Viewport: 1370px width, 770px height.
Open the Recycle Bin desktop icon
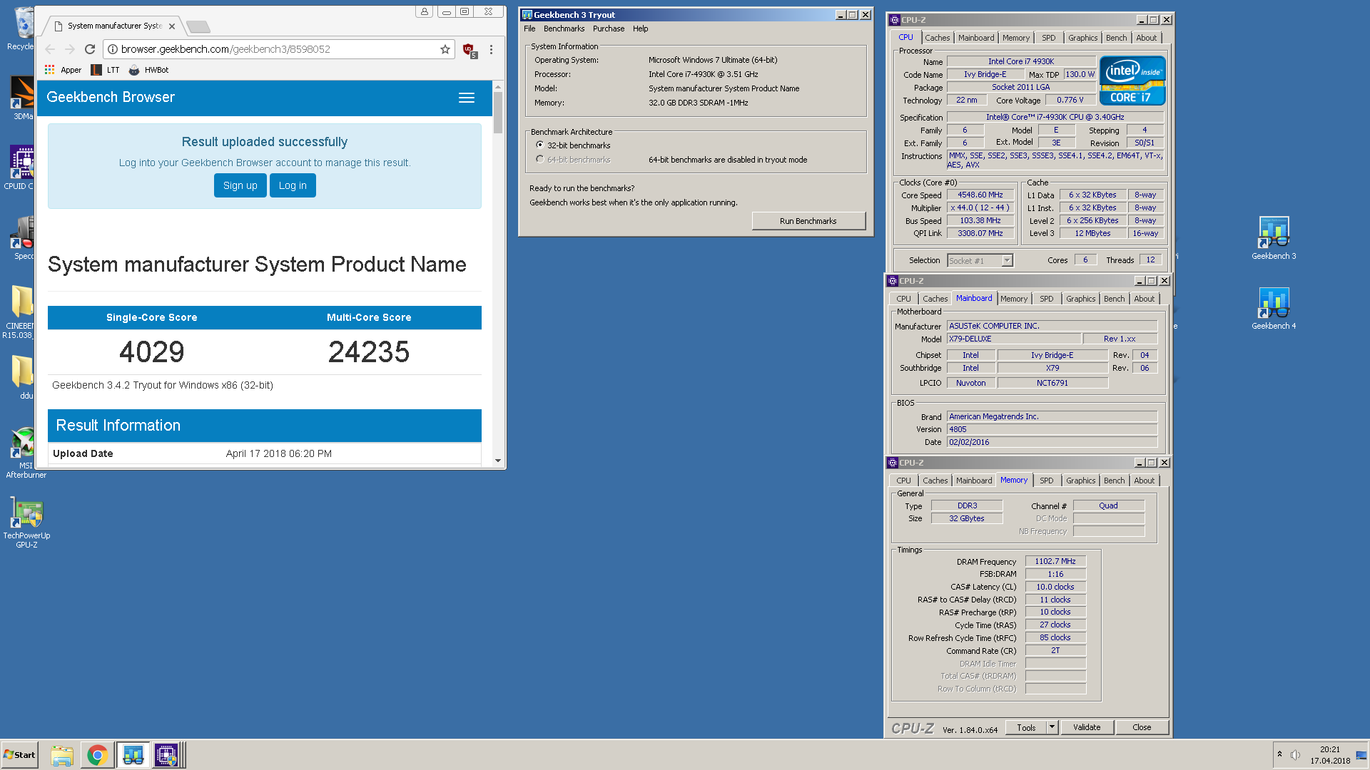coord(22,29)
